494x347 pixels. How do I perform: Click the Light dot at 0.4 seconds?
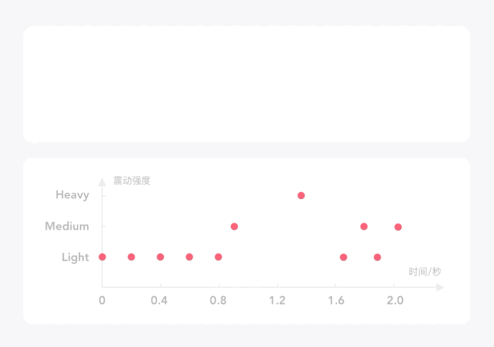[x=161, y=257]
